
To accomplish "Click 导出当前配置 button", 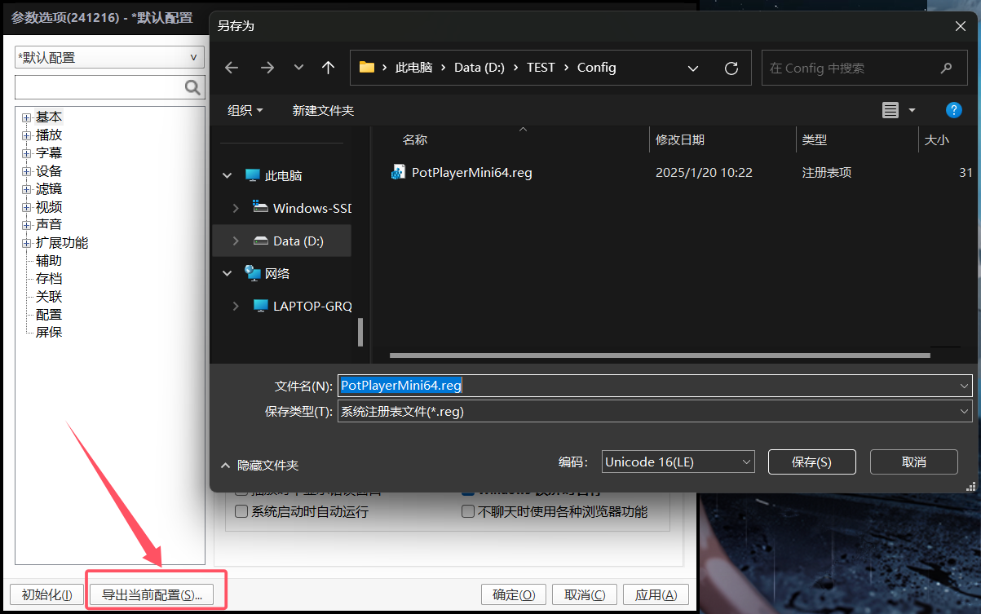I will (152, 594).
